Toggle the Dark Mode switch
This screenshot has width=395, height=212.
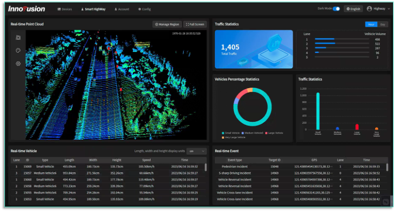[336, 9]
